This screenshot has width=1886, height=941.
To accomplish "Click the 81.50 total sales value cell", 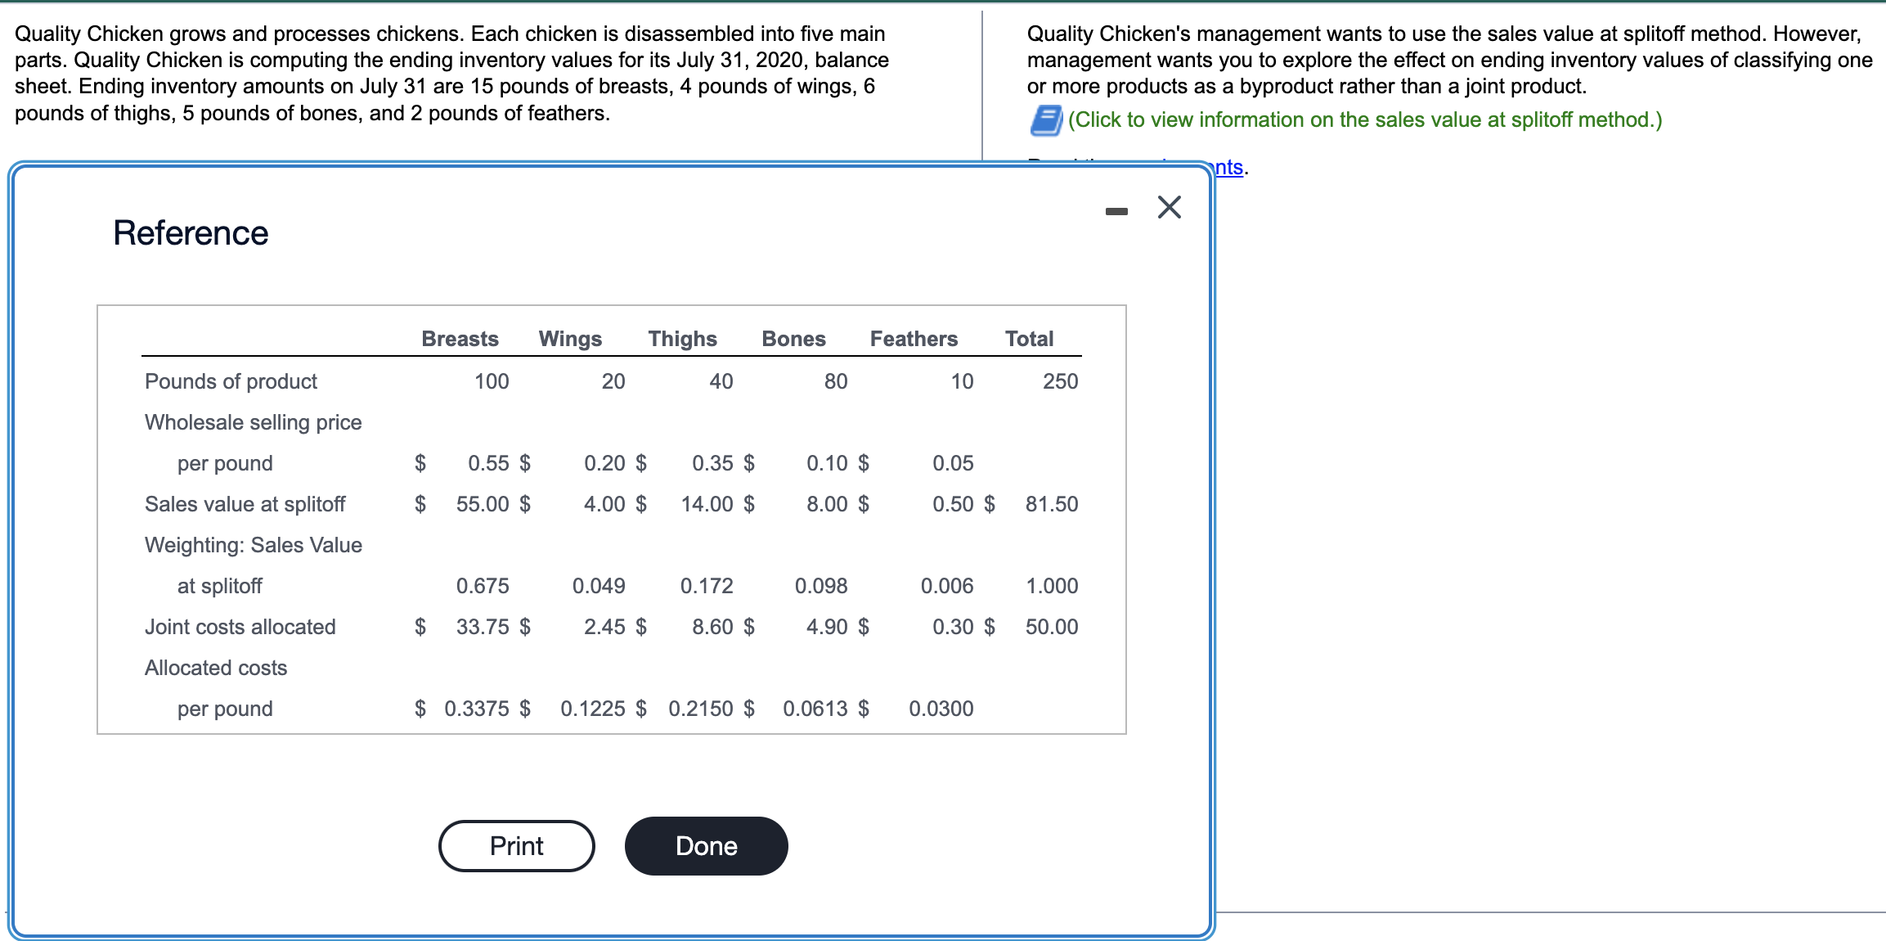I will coord(1051,504).
